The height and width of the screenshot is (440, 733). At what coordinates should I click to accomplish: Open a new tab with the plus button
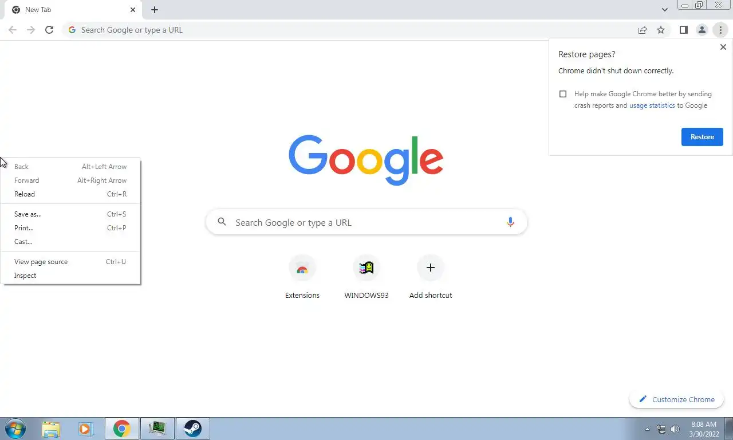click(155, 10)
